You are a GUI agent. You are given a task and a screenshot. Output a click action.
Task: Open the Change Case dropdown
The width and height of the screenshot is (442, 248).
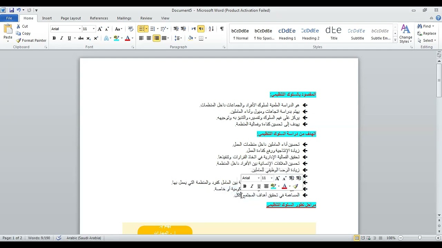[119, 29]
